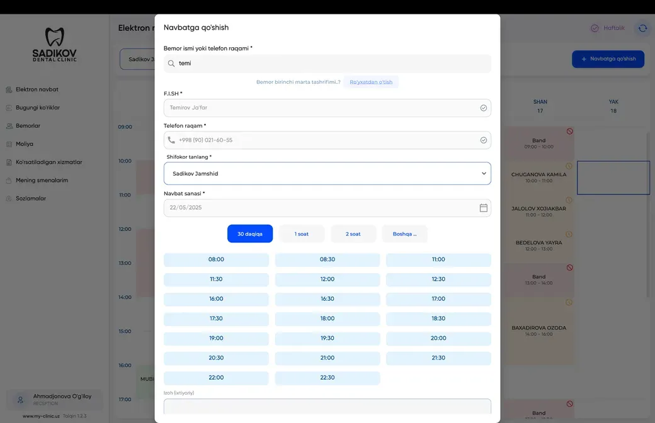Open the calendar icon in Navbat sanasi field

coord(483,208)
